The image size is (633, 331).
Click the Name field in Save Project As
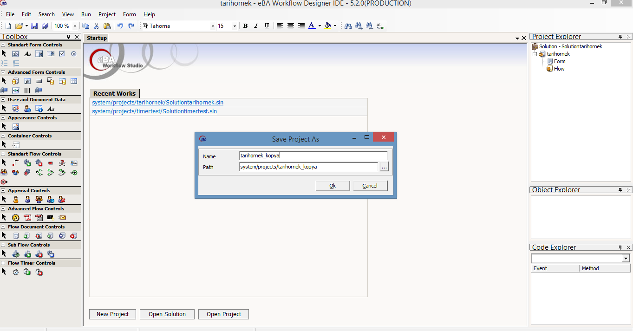(313, 156)
